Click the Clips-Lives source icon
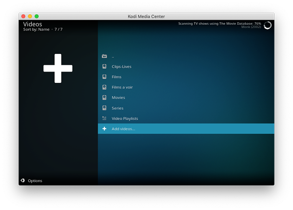 (x=104, y=67)
